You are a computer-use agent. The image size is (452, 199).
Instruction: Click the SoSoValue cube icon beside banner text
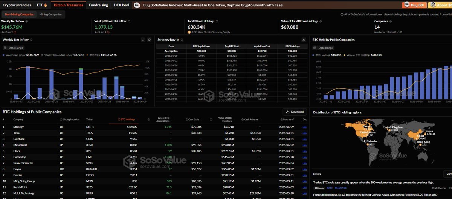coord(137,5)
